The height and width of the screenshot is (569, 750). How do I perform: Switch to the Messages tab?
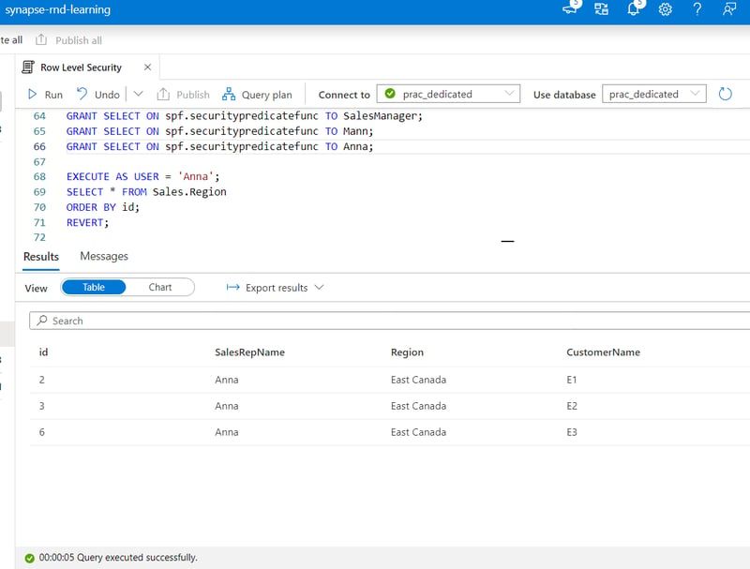pos(104,256)
